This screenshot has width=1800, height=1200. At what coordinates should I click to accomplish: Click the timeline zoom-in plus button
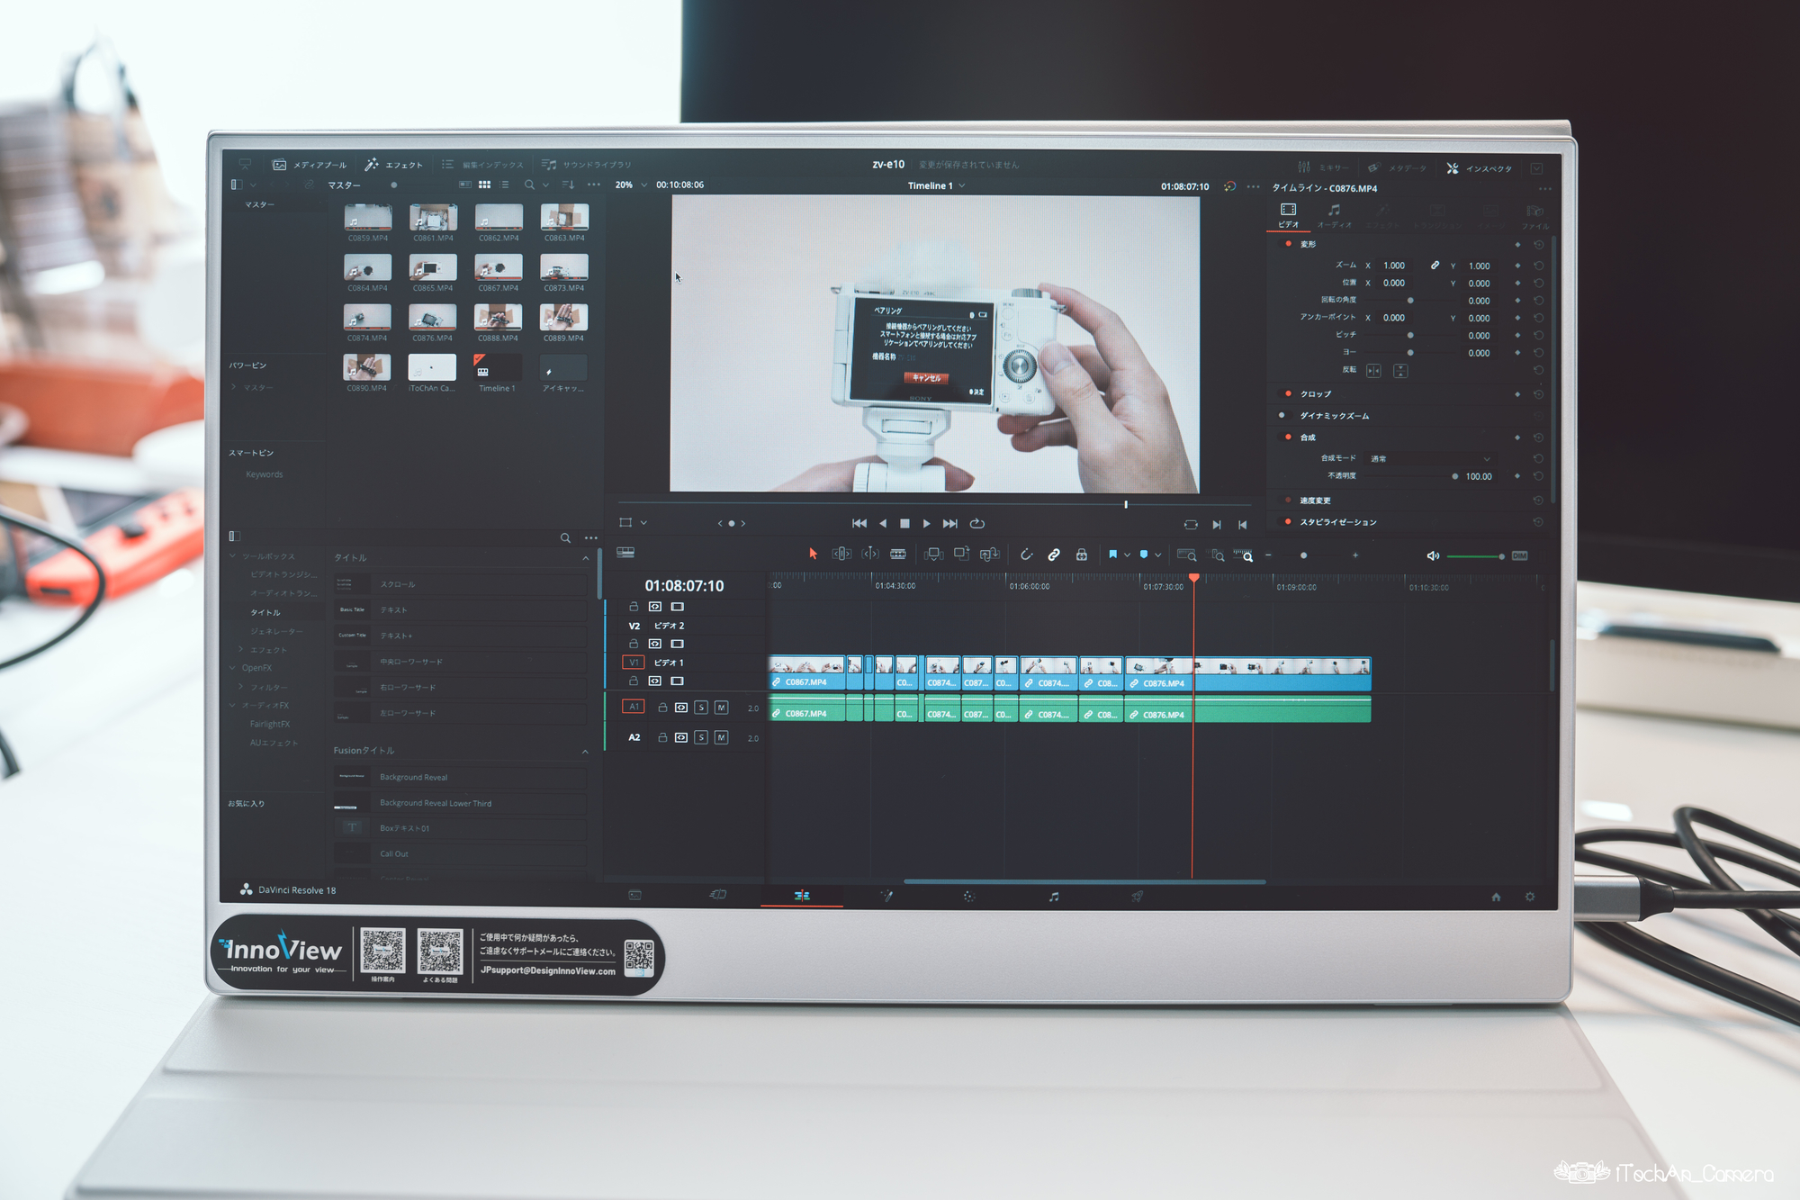1355,555
